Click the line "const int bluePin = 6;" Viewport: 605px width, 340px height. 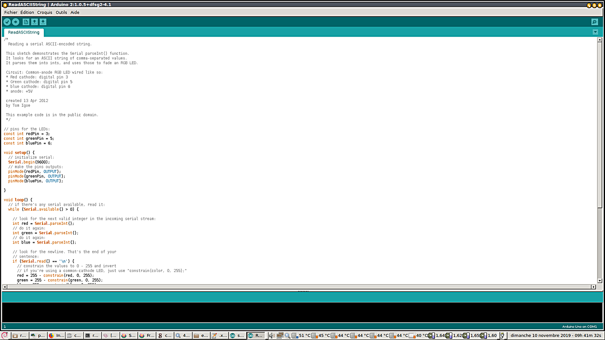(28, 143)
